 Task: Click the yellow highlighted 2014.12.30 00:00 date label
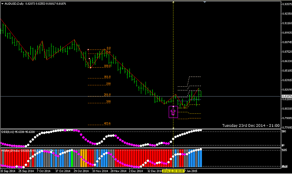tap(173, 171)
